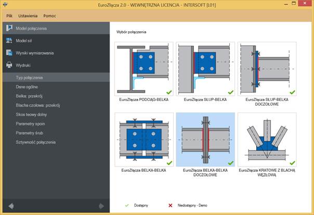Select Typ połączenia item
Screen dimensions: 314x215
point(56,78)
